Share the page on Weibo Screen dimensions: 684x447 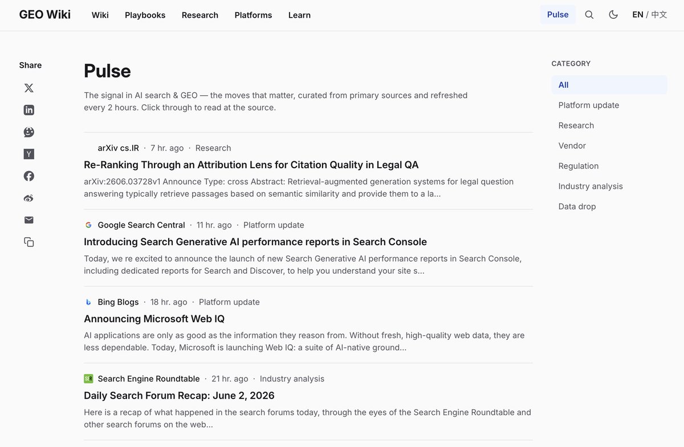coord(29,198)
